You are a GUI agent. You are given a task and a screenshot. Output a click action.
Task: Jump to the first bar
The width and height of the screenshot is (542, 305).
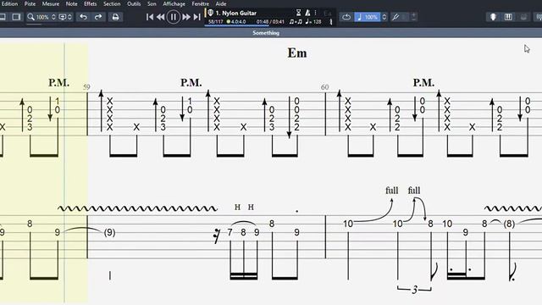(x=150, y=17)
